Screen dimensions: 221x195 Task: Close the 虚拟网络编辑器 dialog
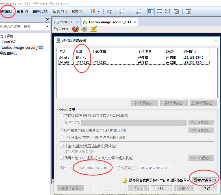216,41
